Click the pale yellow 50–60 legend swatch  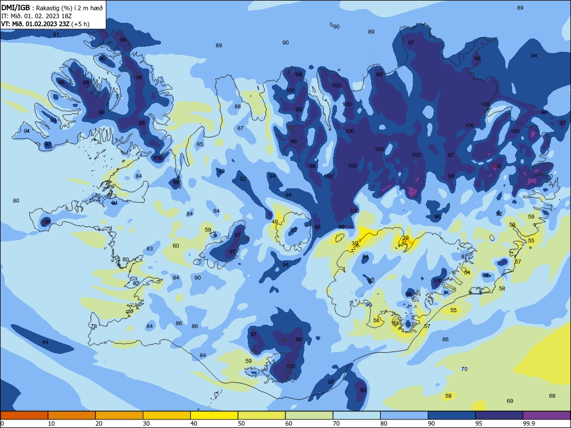262,415
